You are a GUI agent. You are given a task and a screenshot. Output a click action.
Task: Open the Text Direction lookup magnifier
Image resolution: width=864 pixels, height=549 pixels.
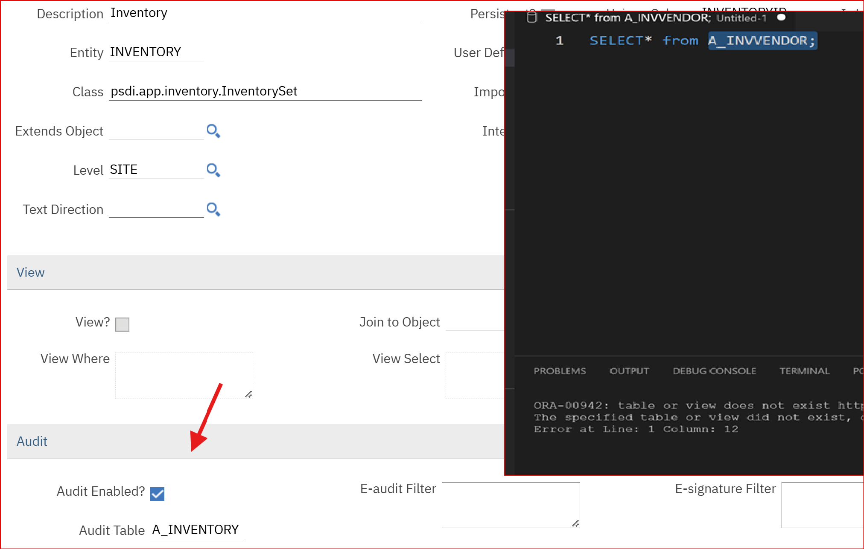(x=213, y=209)
